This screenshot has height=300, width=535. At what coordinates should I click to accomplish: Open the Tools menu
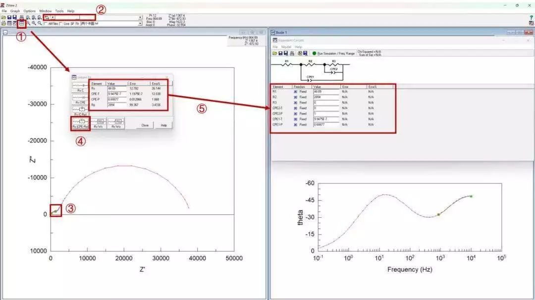click(59, 11)
